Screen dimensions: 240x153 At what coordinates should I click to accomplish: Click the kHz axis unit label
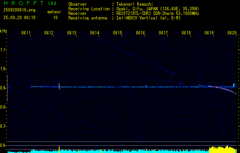click(3, 31)
